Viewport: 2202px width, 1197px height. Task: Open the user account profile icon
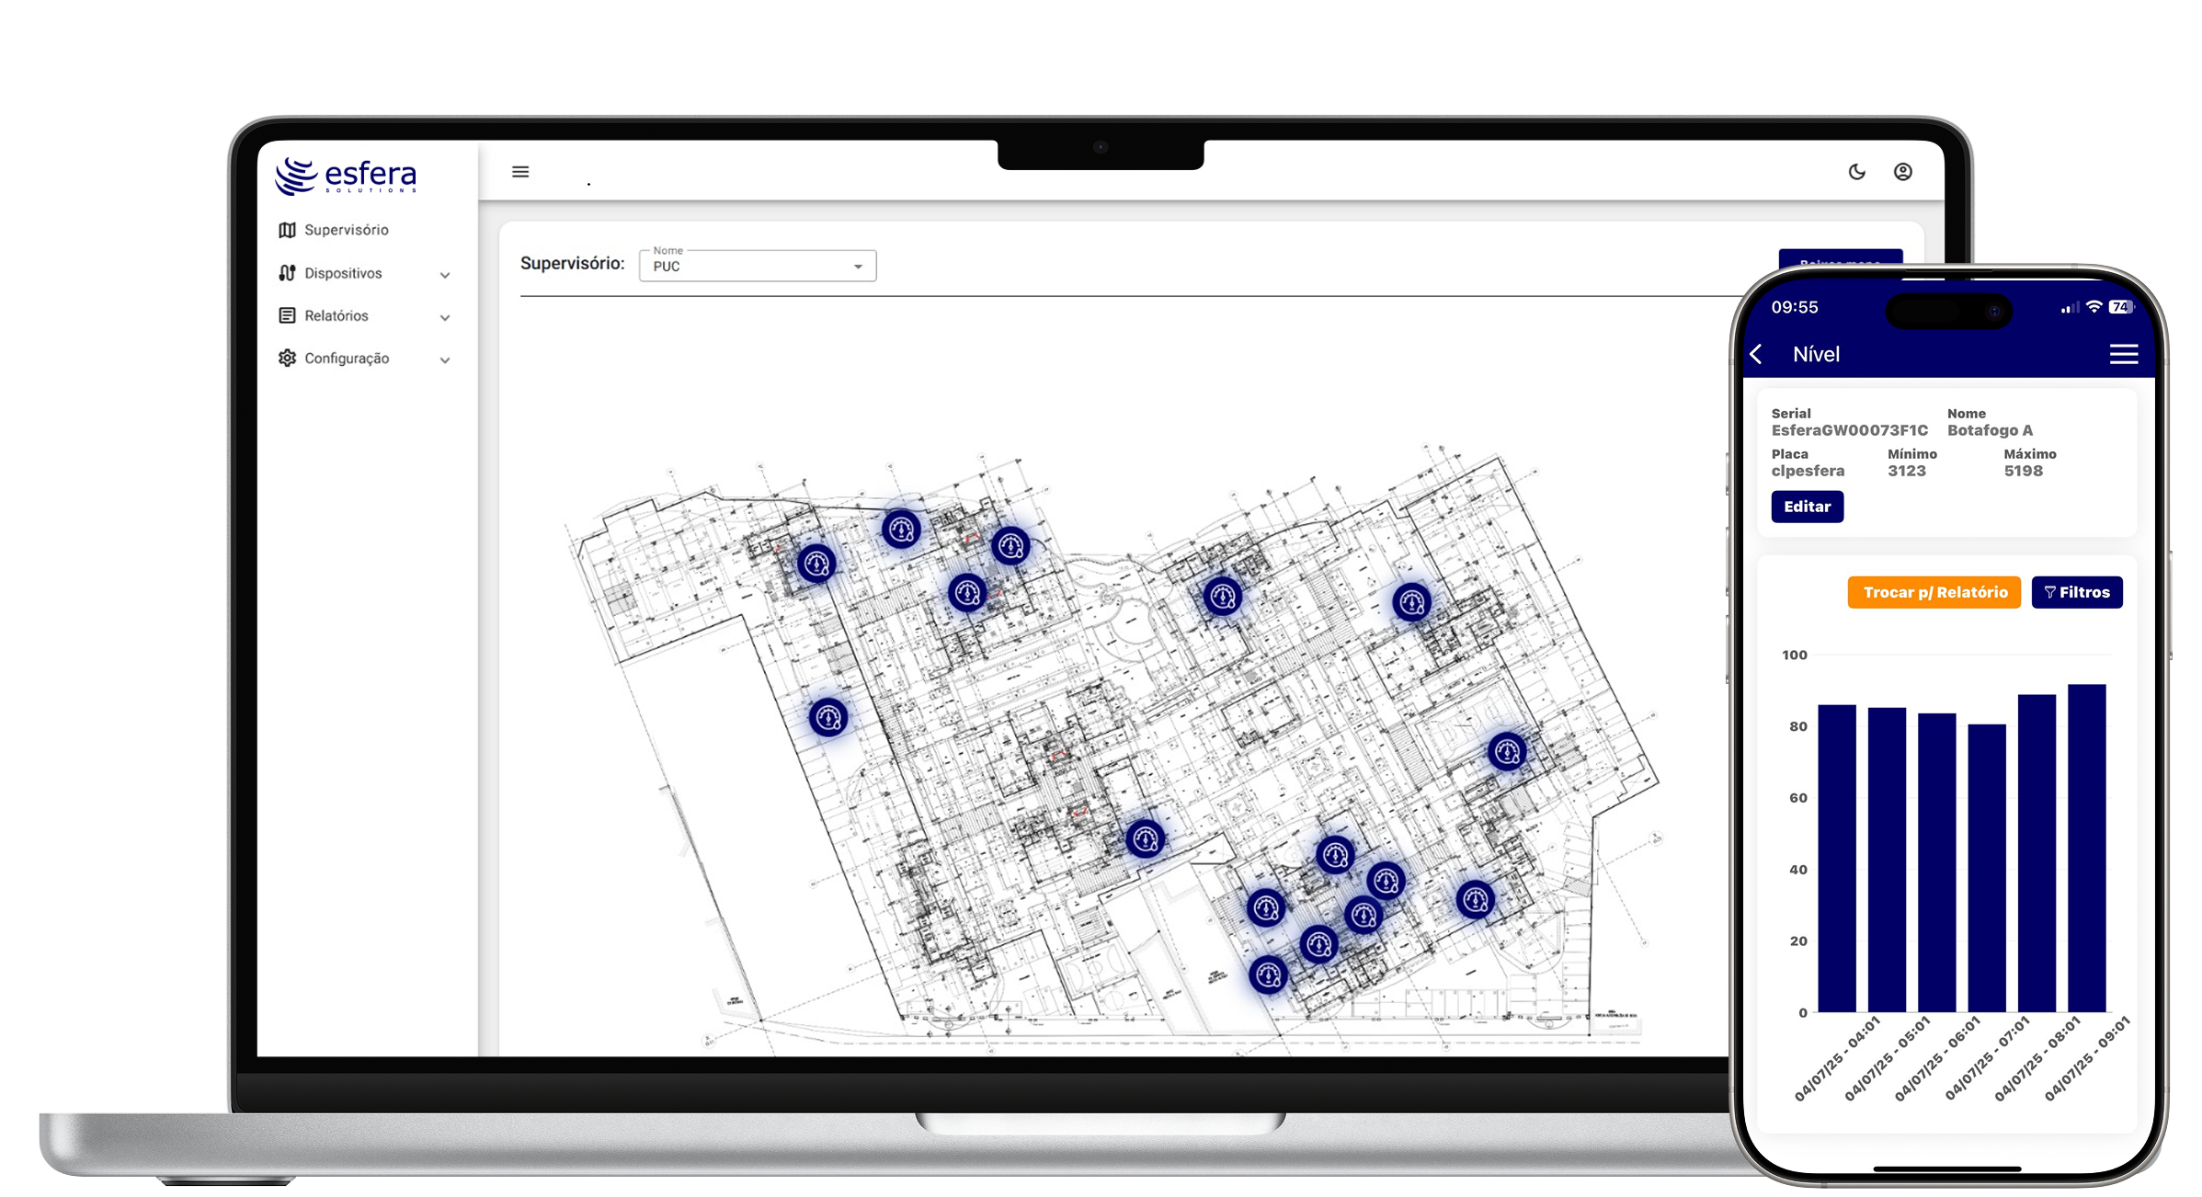(x=1902, y=172)
